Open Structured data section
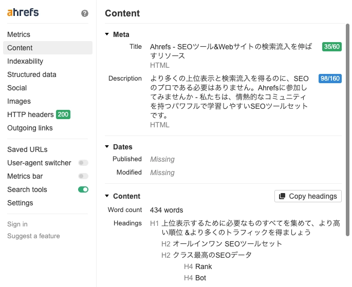 pos(32,74)
